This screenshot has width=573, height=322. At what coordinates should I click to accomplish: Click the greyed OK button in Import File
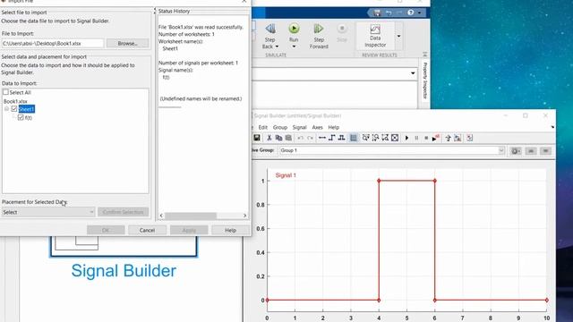click(x=106, y=230)
